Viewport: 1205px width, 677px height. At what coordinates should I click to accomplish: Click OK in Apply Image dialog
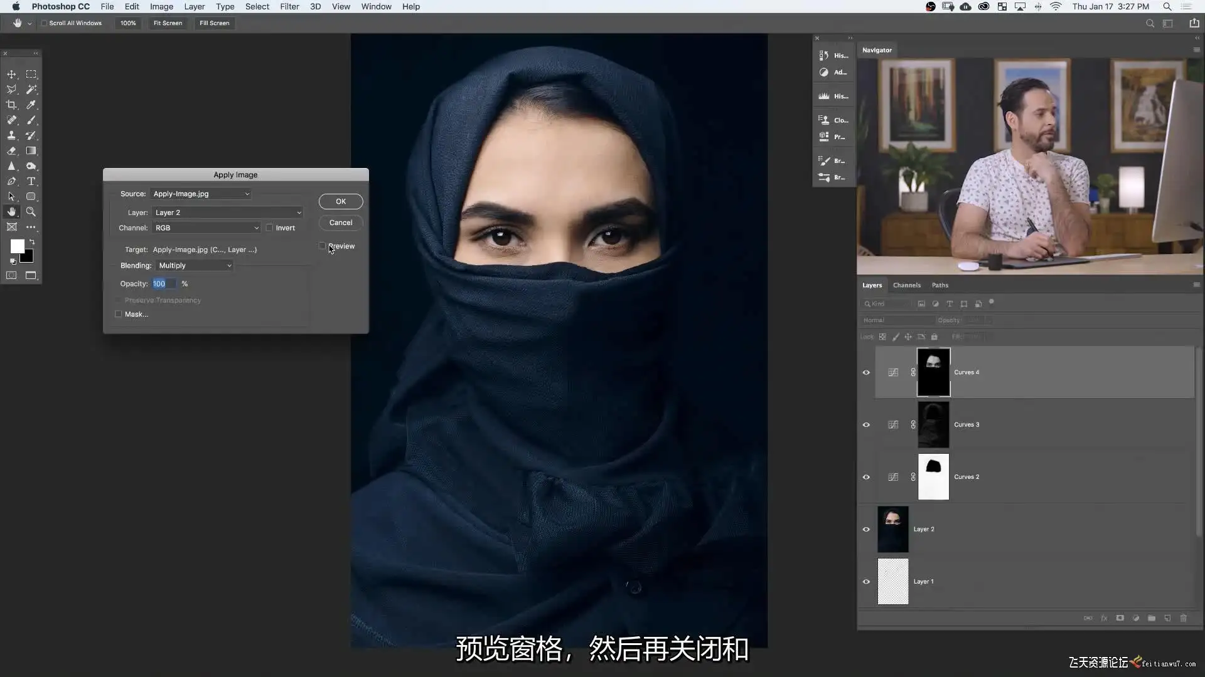tap(340, 201)
